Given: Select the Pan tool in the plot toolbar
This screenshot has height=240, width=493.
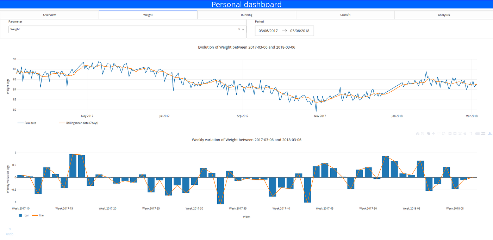Looking at the screenshot, I should tap(433, 134).
